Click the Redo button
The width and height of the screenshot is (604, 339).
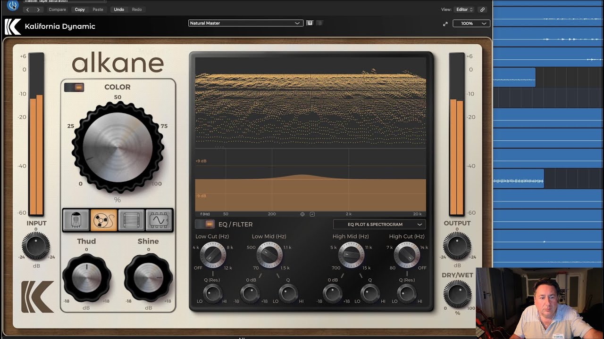click(137, 9)
